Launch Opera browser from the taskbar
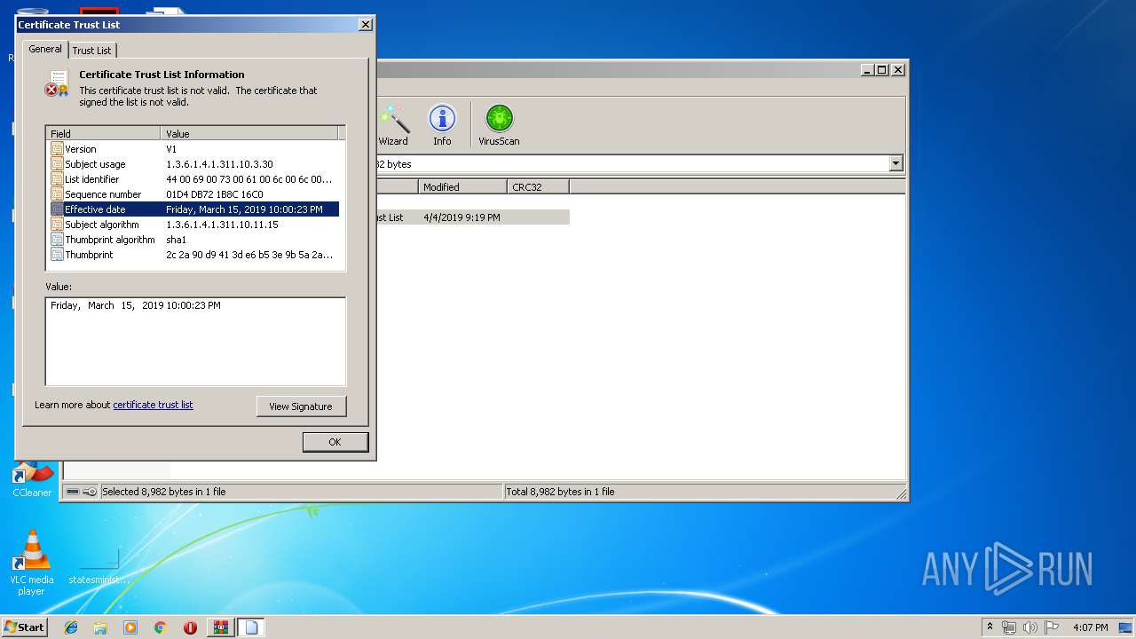Screen dimensions: 1136x639 [x=190, y=627]
